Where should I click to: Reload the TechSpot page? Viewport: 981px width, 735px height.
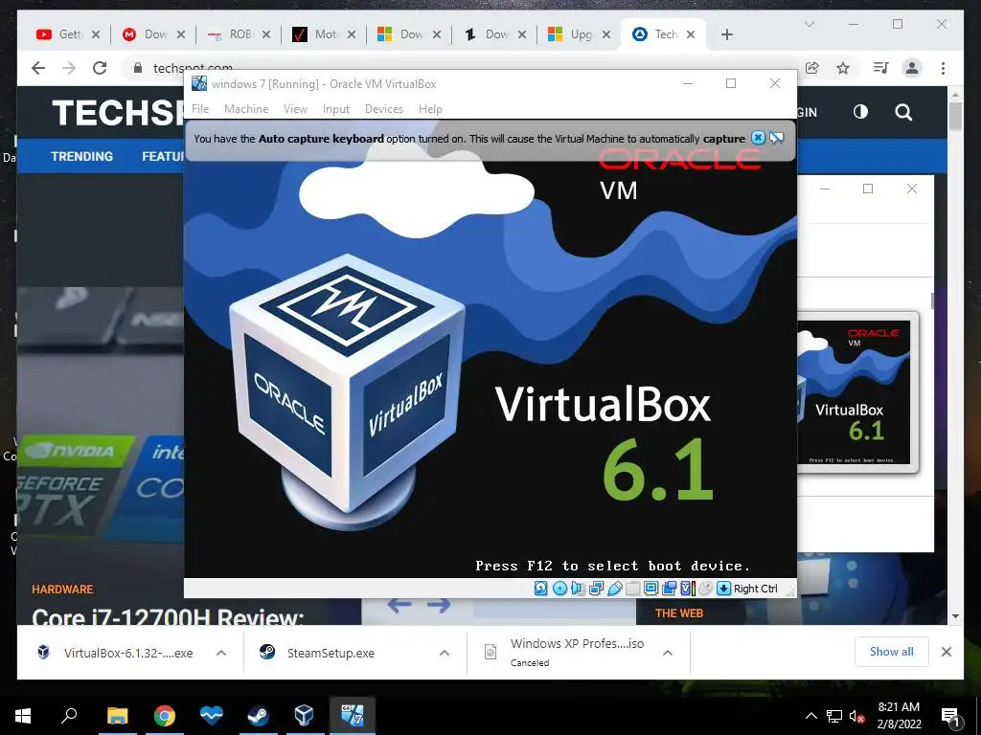[100, 68]
